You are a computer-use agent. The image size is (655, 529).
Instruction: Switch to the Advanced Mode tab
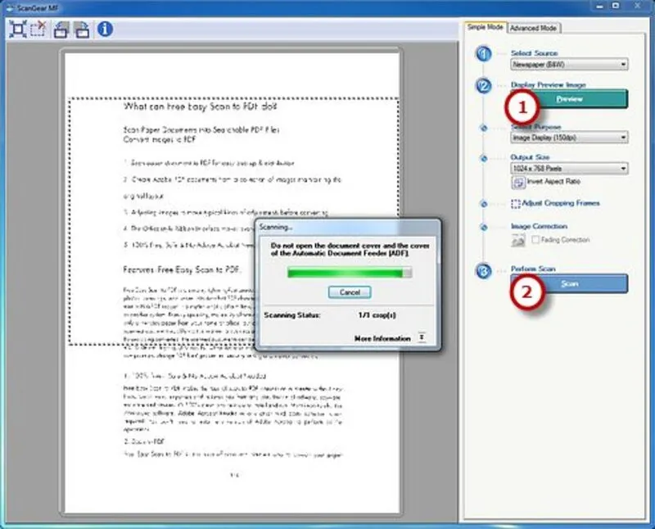534,28
